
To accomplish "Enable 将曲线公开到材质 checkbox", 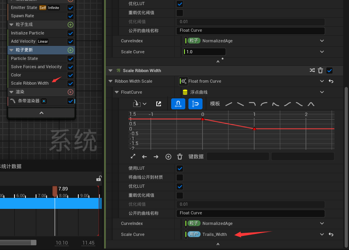I will (180, 178).
